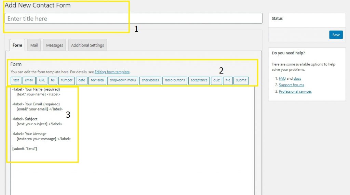Viewport: 350px width, 195px height.
Task: Open the Messages tab
Action: pos(54,45)
